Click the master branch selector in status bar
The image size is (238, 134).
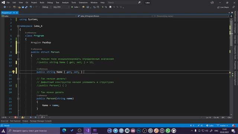tap(222, 126)
